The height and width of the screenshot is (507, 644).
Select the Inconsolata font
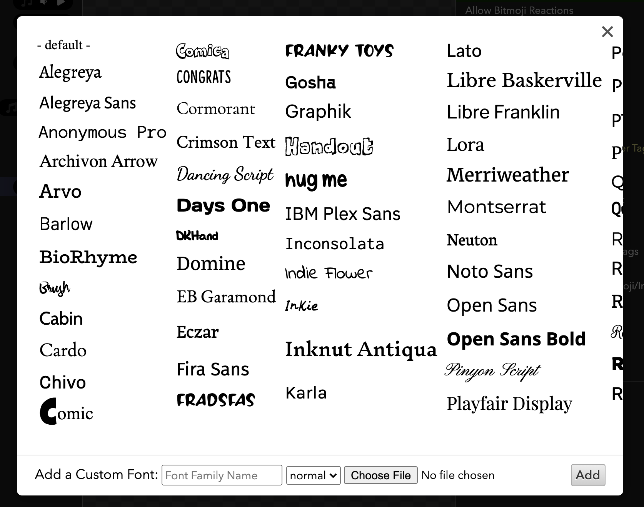click(334, 244)
